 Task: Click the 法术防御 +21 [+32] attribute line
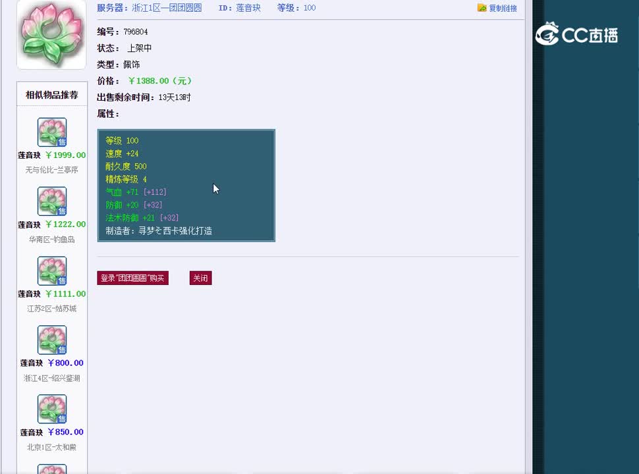pyautogui.click(x=142, y=218)
